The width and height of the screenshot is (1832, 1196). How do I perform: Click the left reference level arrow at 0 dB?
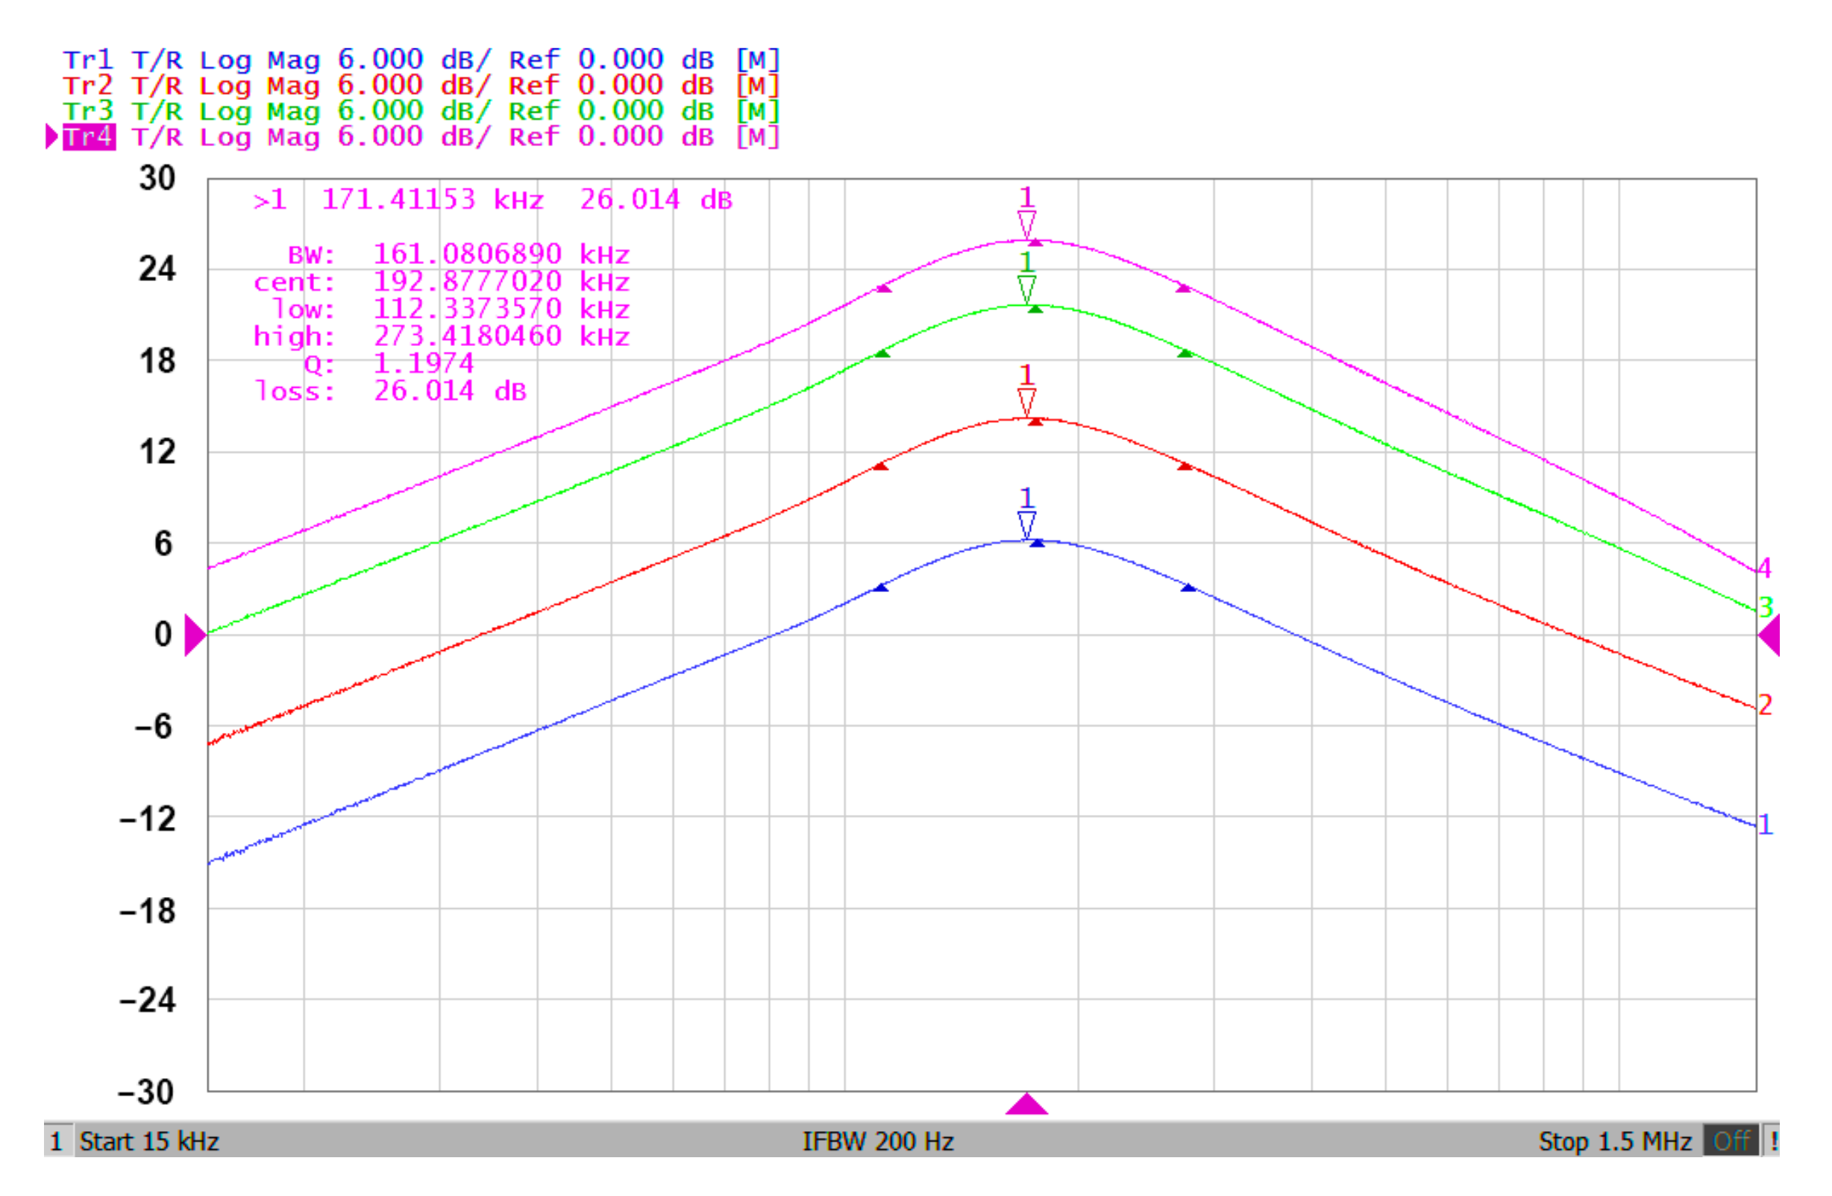pyautogui.click(x=195, y=635)
